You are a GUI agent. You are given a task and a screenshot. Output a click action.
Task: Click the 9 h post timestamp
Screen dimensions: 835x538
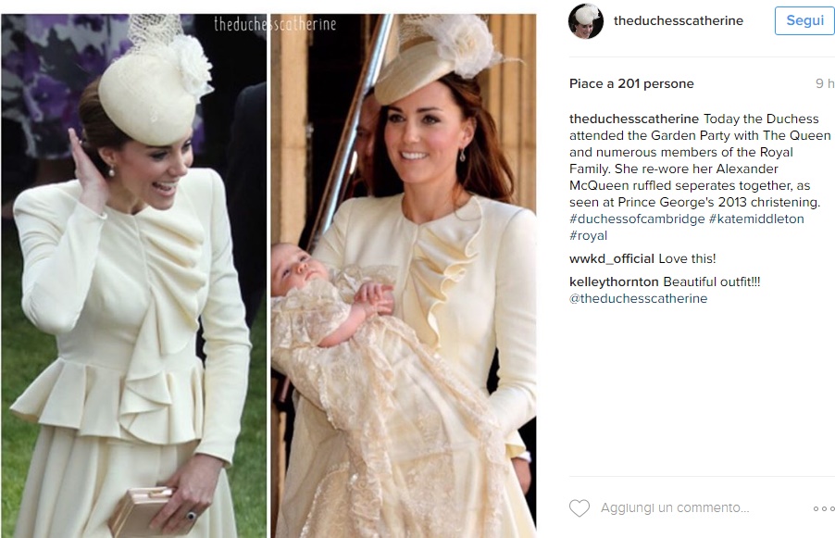coord(825,83)
